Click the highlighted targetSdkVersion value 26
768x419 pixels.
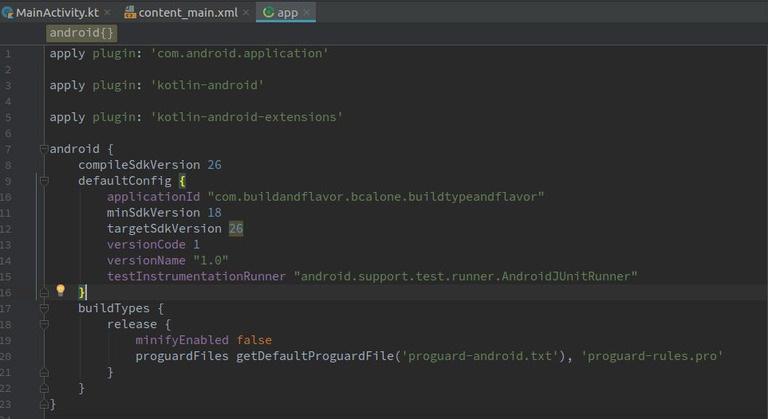click(x=236, y=228)
